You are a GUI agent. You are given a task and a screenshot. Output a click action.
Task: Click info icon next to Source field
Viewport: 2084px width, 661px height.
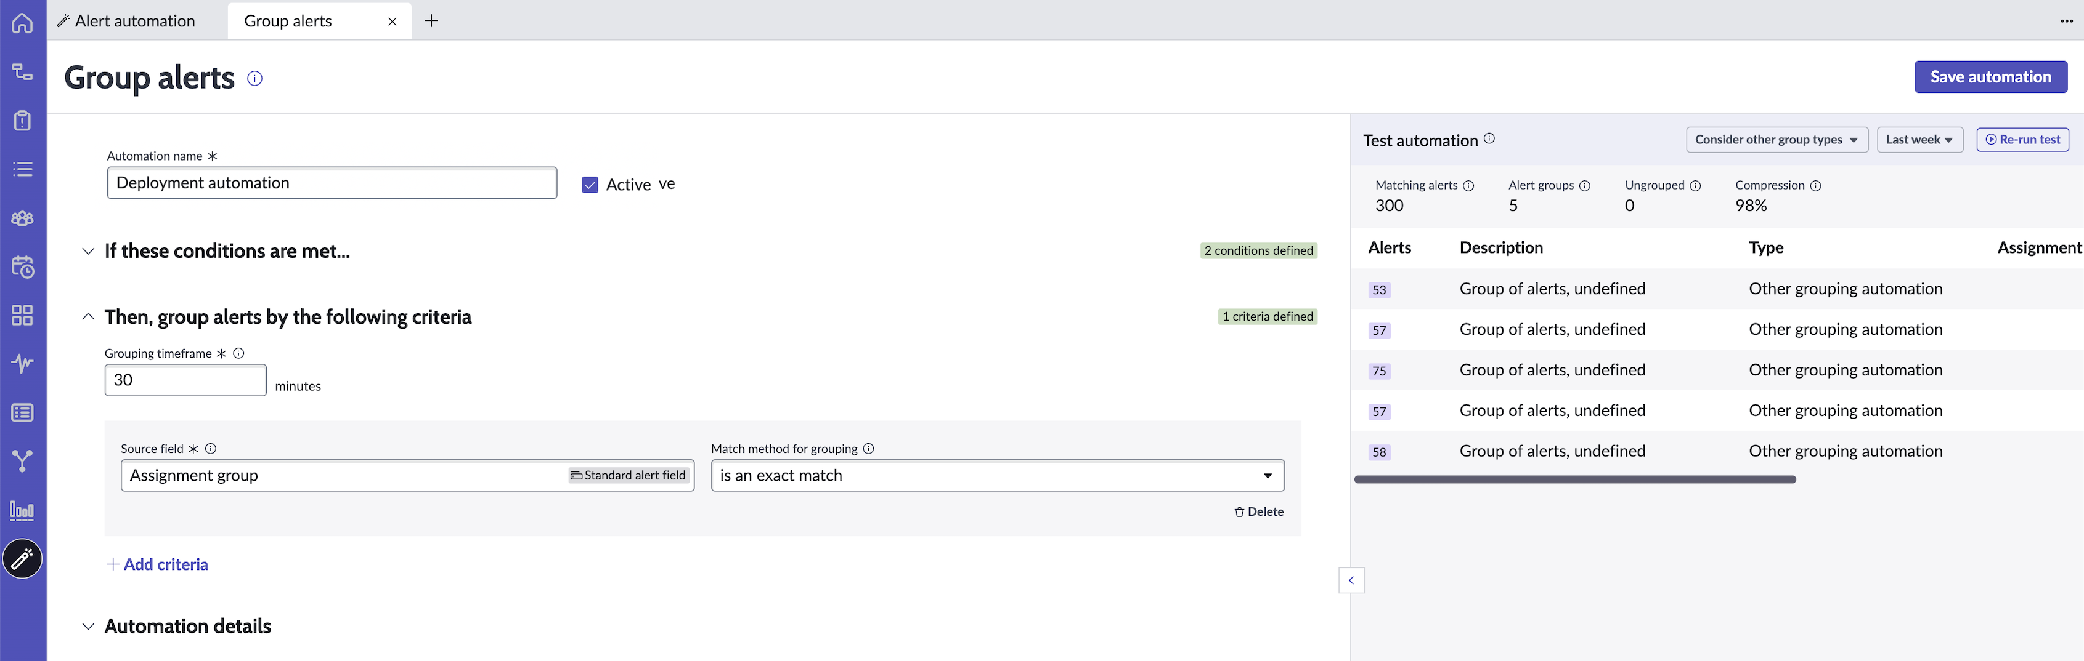point(210,449)
